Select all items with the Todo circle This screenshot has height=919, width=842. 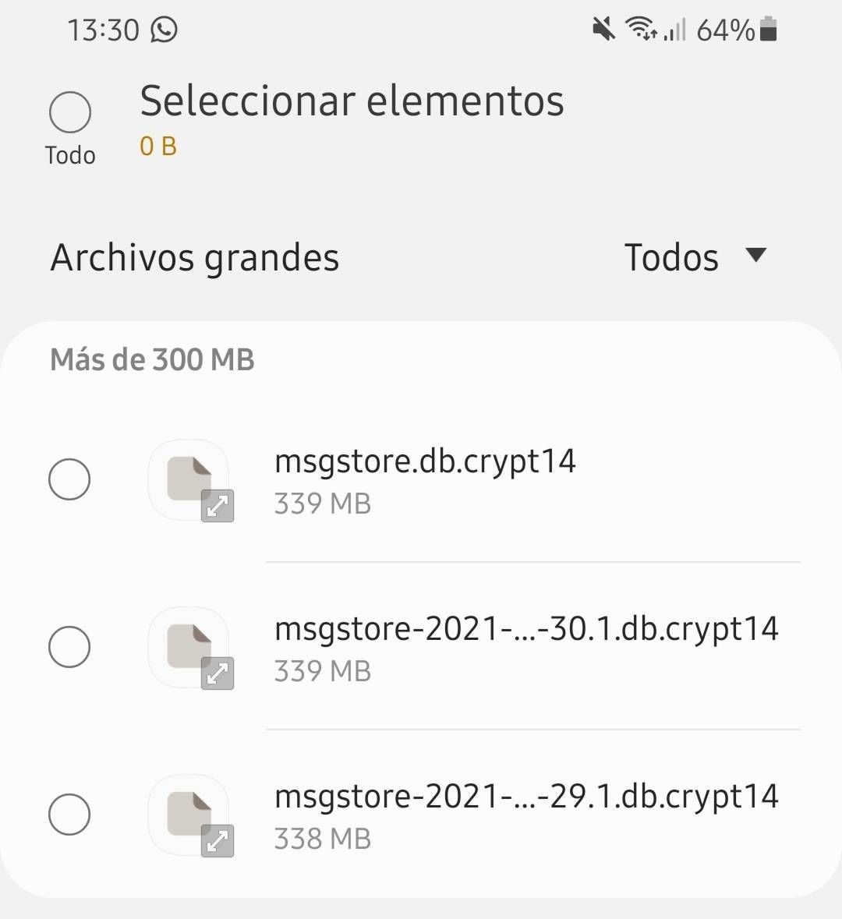[70, 112]
